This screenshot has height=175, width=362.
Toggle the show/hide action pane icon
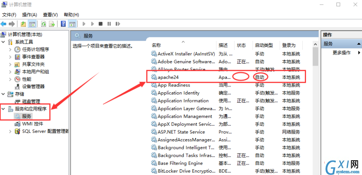pos(72,24)
